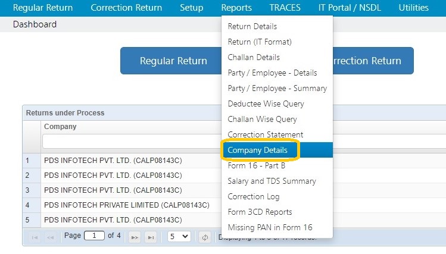
Task: Click the Company filter search box
Action: pos(131,142)
